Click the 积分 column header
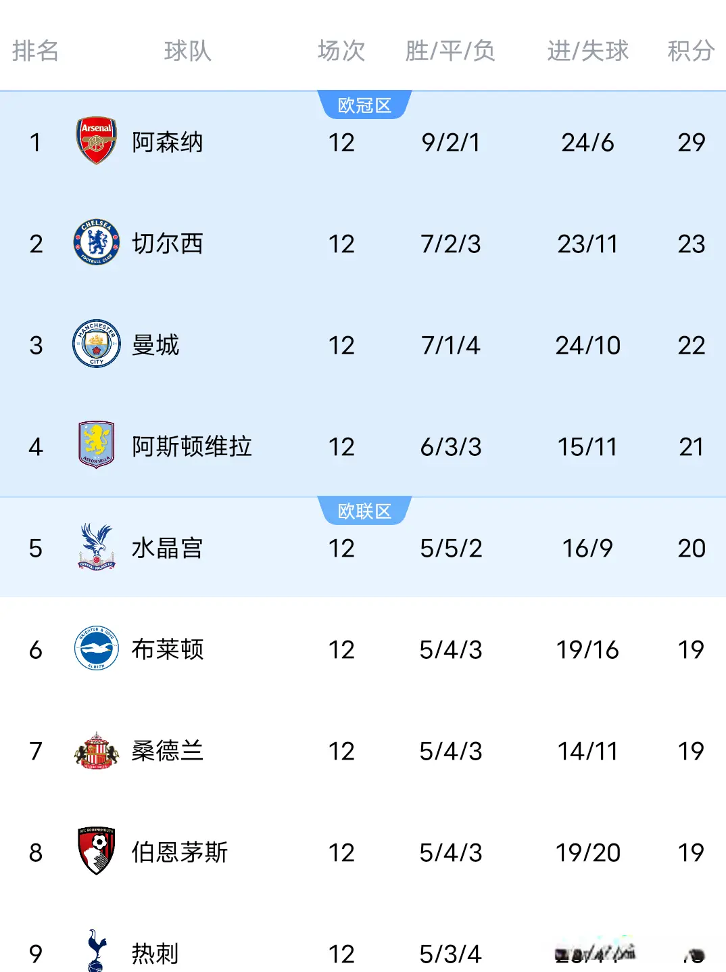Viewport: 726px width, 972px height. click(x=691, y=51)
